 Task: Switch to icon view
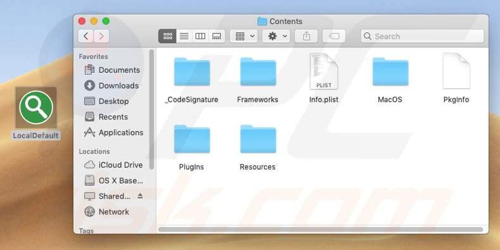click(168, 36)
